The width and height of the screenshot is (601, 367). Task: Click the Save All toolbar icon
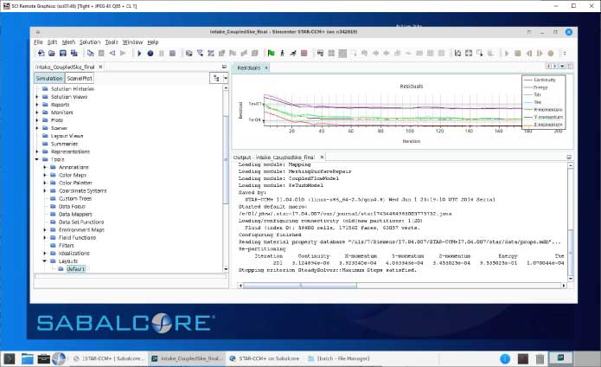74,54
